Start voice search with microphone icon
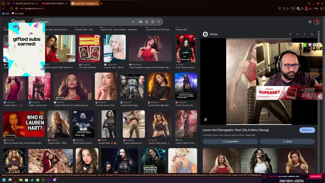The image size is (325, 183). 147,22
